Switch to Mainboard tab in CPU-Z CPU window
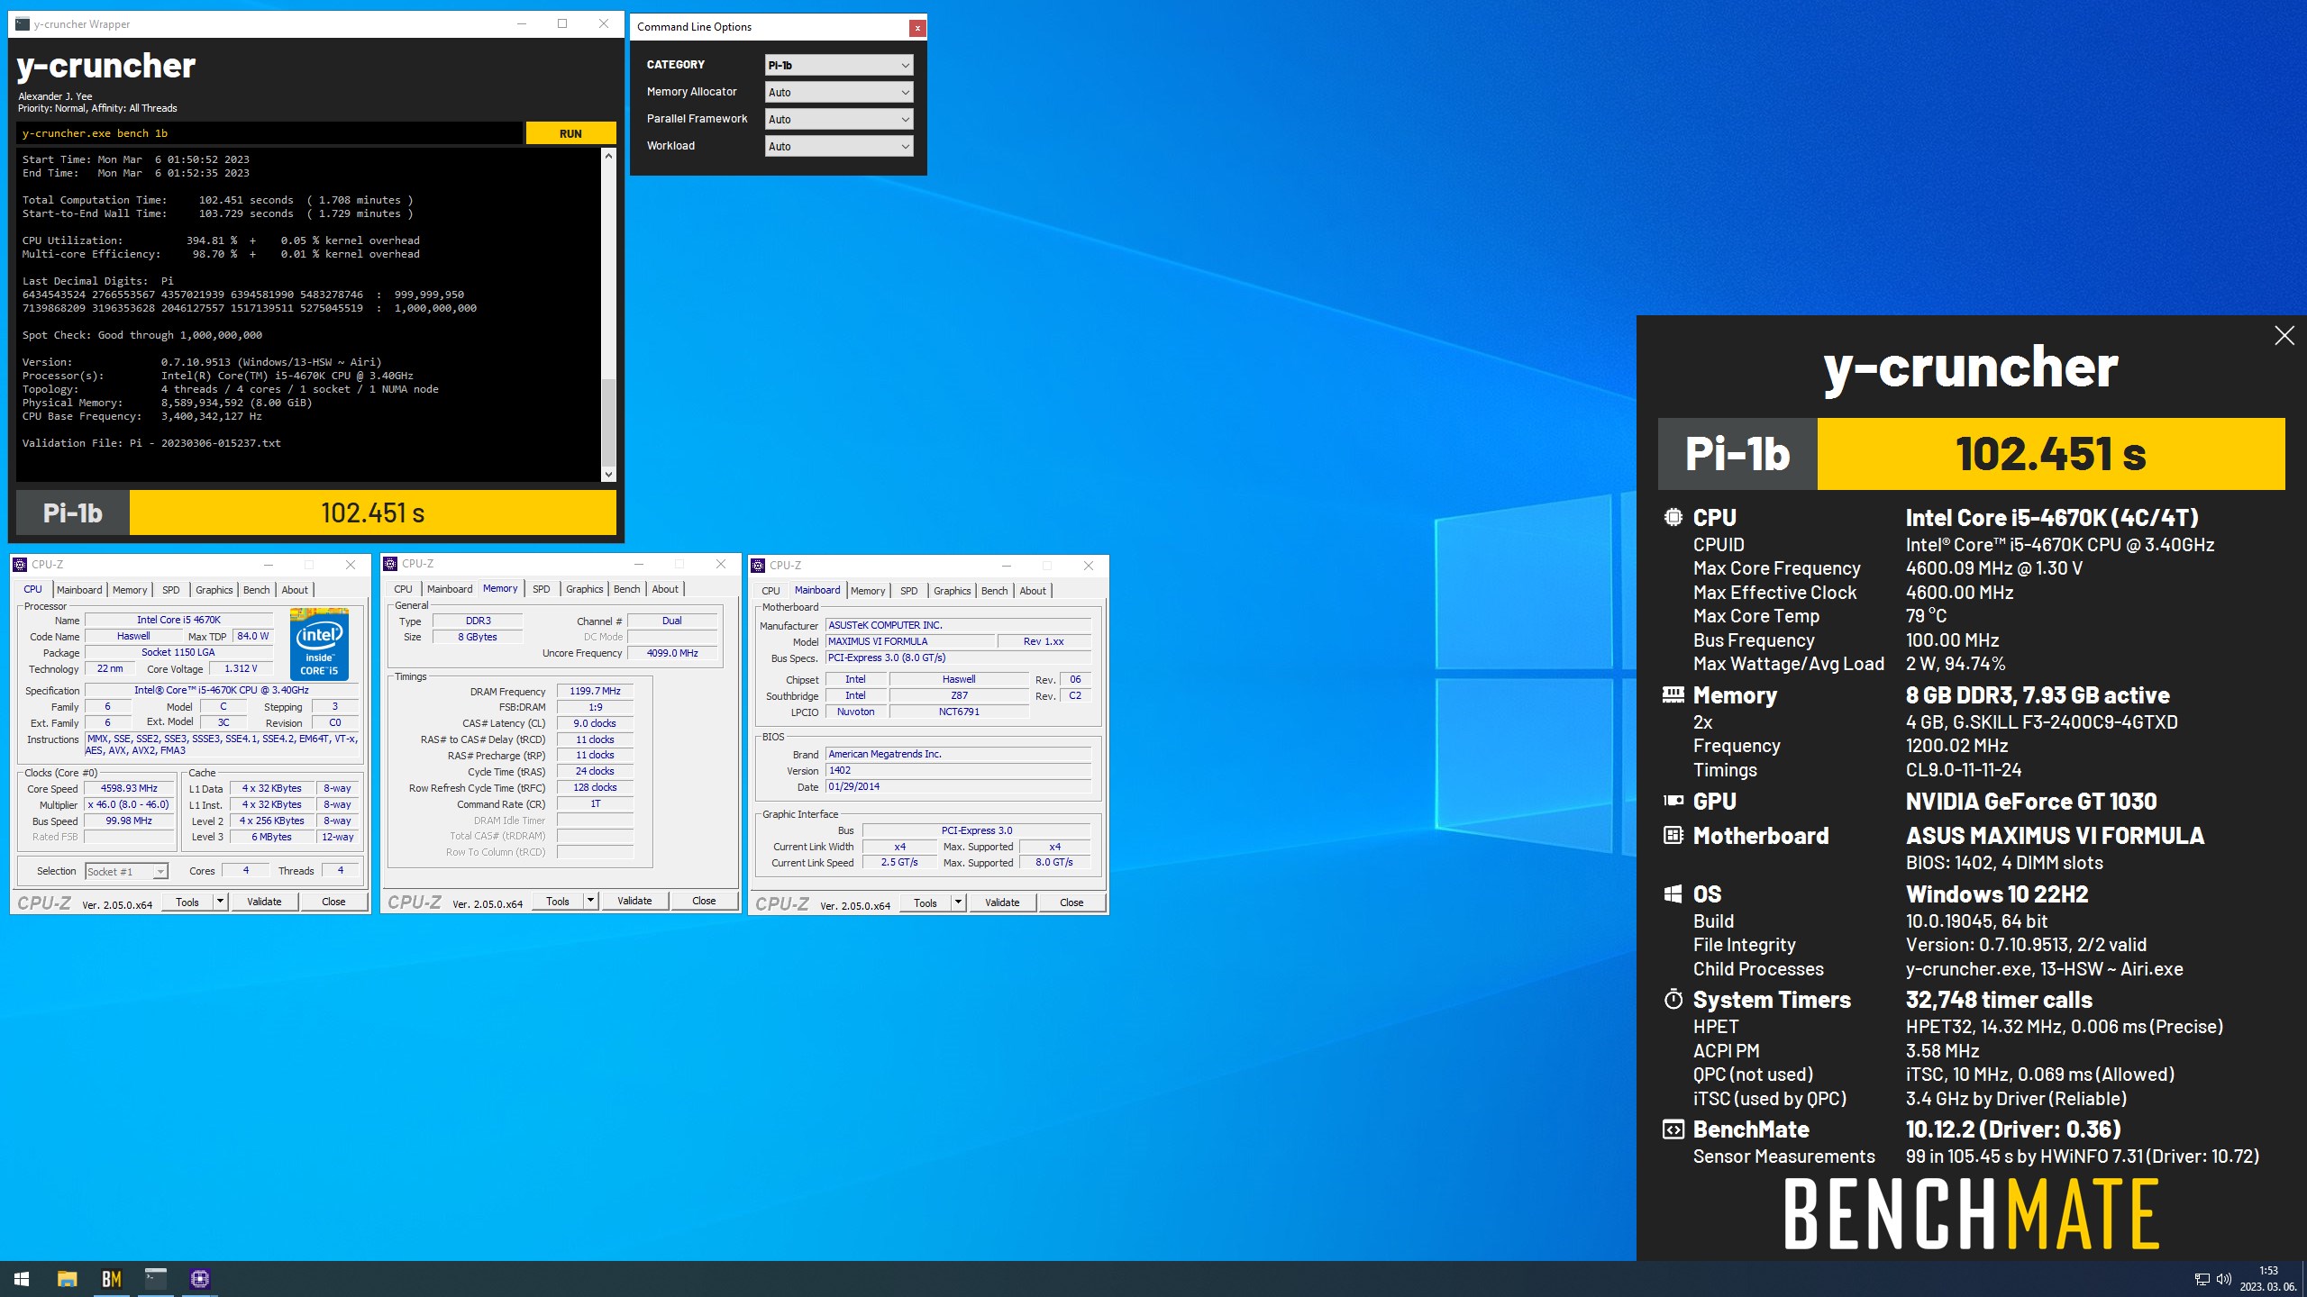Screen dimensions: 2307x1297 [x=79, y=590]
